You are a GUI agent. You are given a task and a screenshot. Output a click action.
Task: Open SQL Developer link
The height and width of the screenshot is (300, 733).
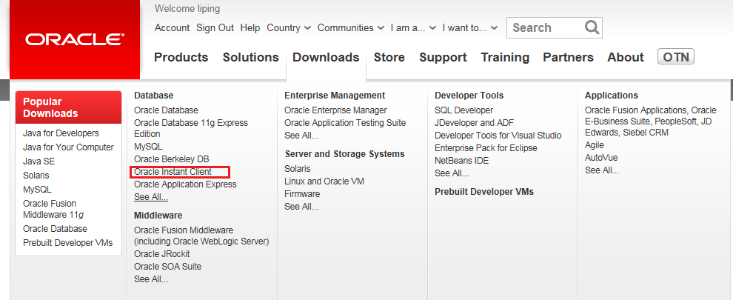[463, 110]
